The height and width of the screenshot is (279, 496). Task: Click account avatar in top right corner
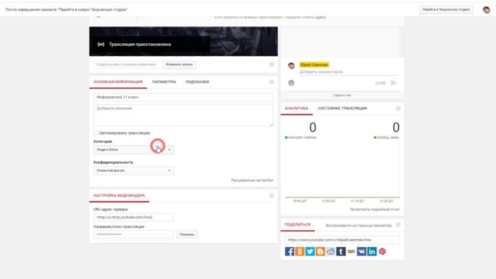(x=486, y=10)
